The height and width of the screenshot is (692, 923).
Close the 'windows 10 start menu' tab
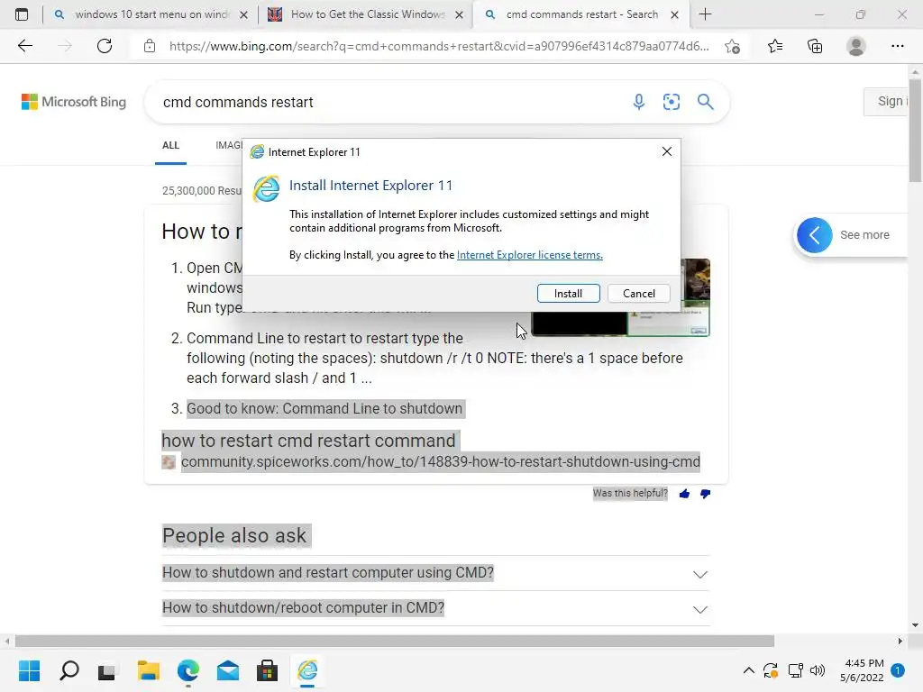(243, 14)
